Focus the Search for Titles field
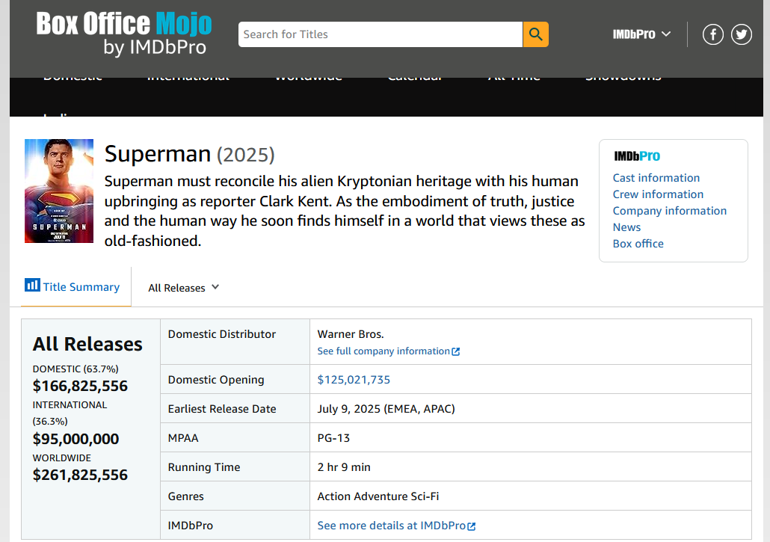This screenshot has width=770, height=542. 381,34
